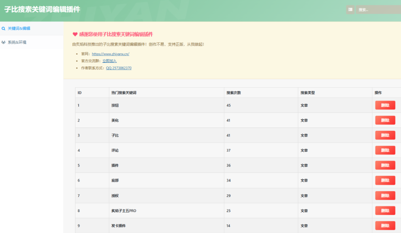Click 文章 type in 按钮 row

click(304, 105)
